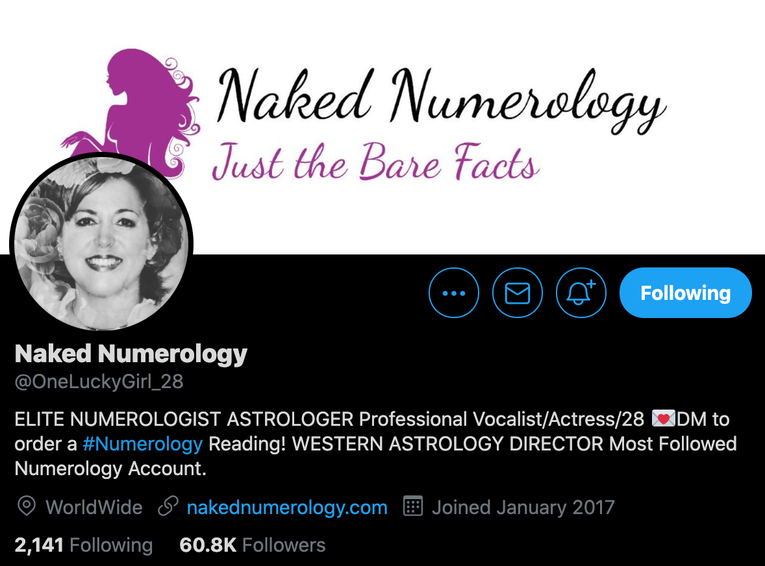The image size is (765, 566).
Task: Open the Naked Numerology banner image
Action: pyautogui.click(x=382, y=127)
